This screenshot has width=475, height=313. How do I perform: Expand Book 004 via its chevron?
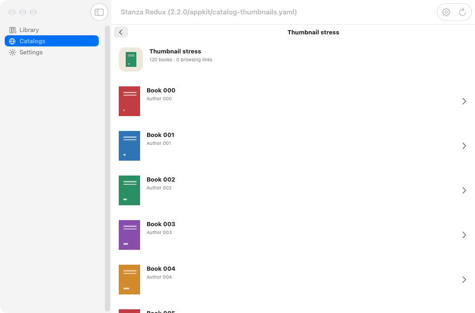464,280
